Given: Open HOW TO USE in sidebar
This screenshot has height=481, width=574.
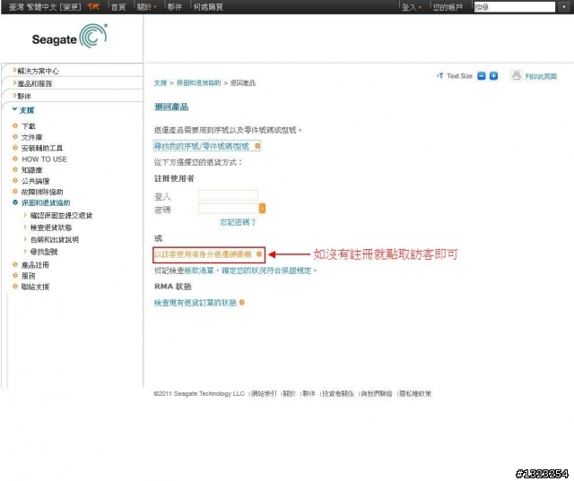Looking at the screenshot, I should [x=44, y=159].
